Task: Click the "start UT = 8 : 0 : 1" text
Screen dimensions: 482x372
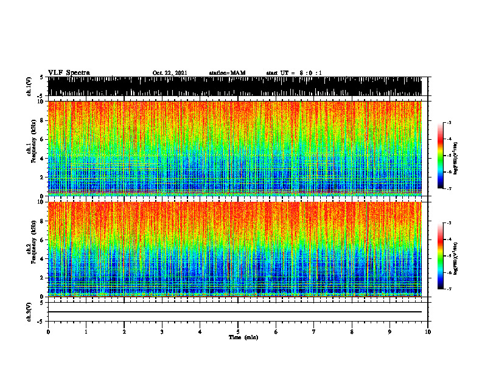Action: (x=294, y=73)
